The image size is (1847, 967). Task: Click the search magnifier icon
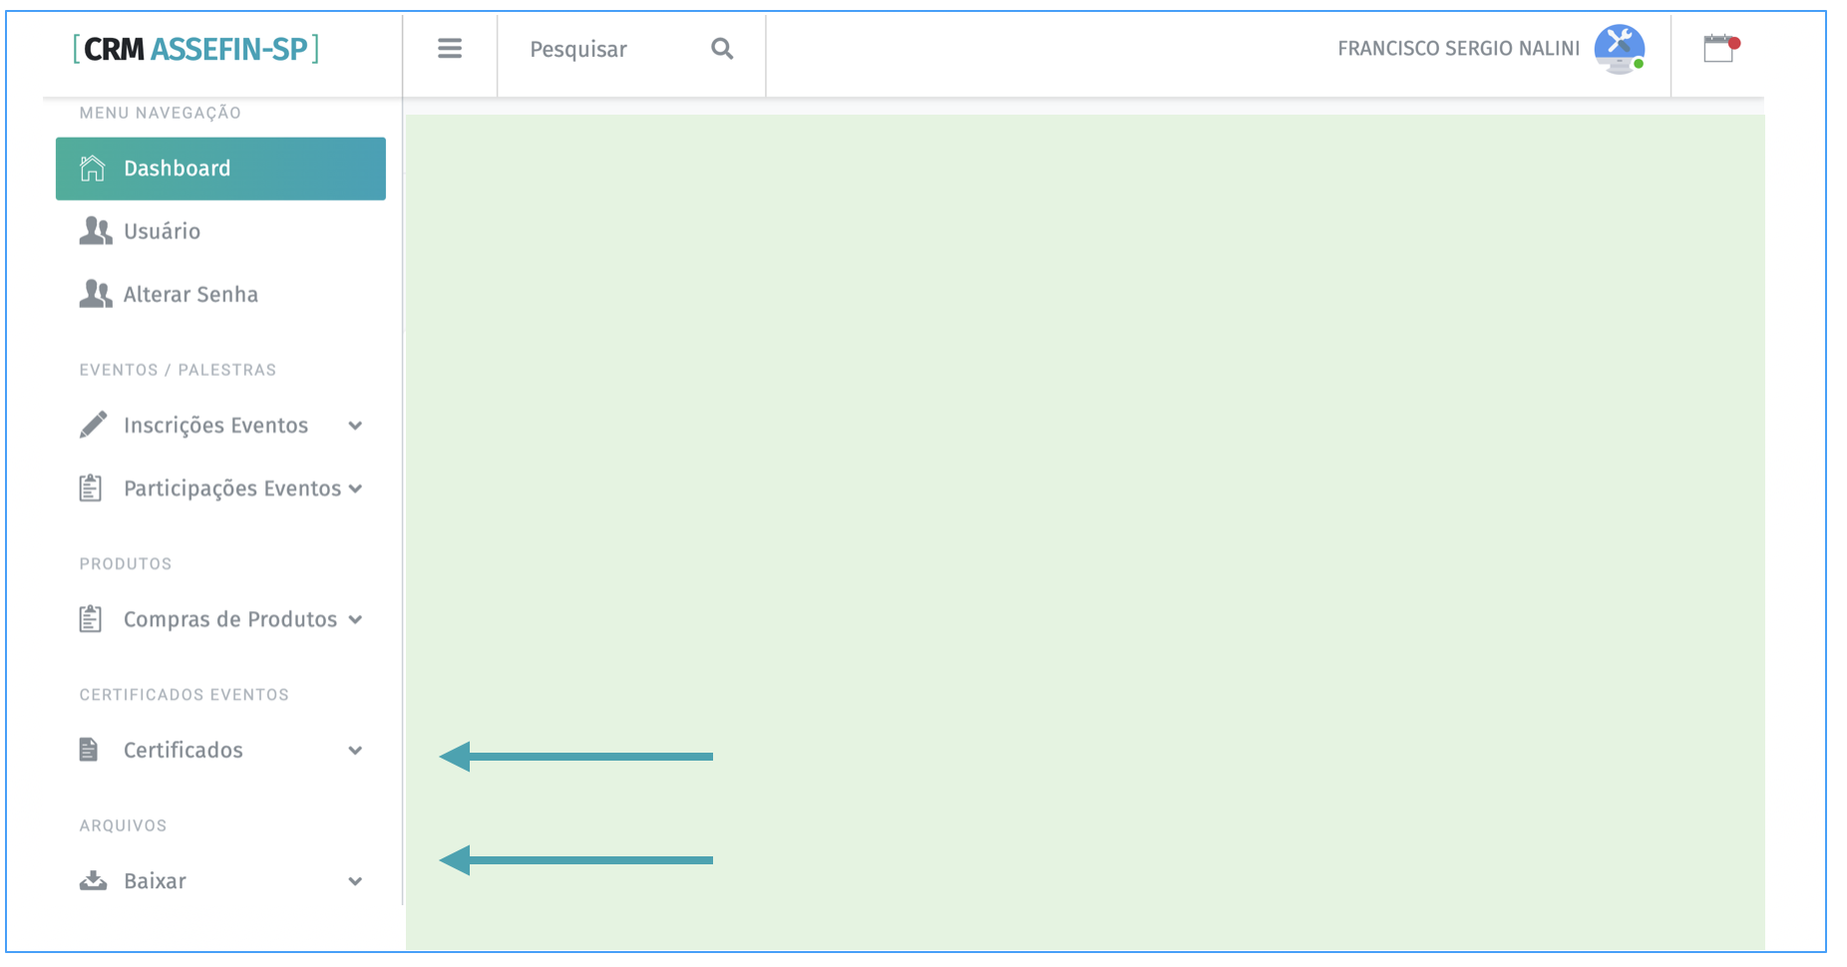(x=722, y=49)
